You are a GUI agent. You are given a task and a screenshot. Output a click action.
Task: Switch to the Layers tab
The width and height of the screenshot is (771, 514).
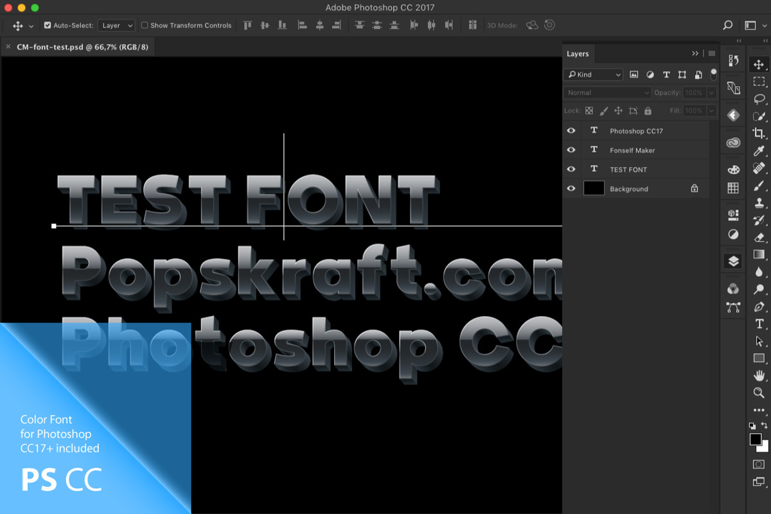[578, 54]
